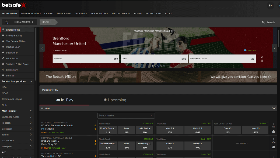The width and height of the screenshot is (280, 158).
Task: Click the Cash Out icon on banner
Action: tap(245, 50)
